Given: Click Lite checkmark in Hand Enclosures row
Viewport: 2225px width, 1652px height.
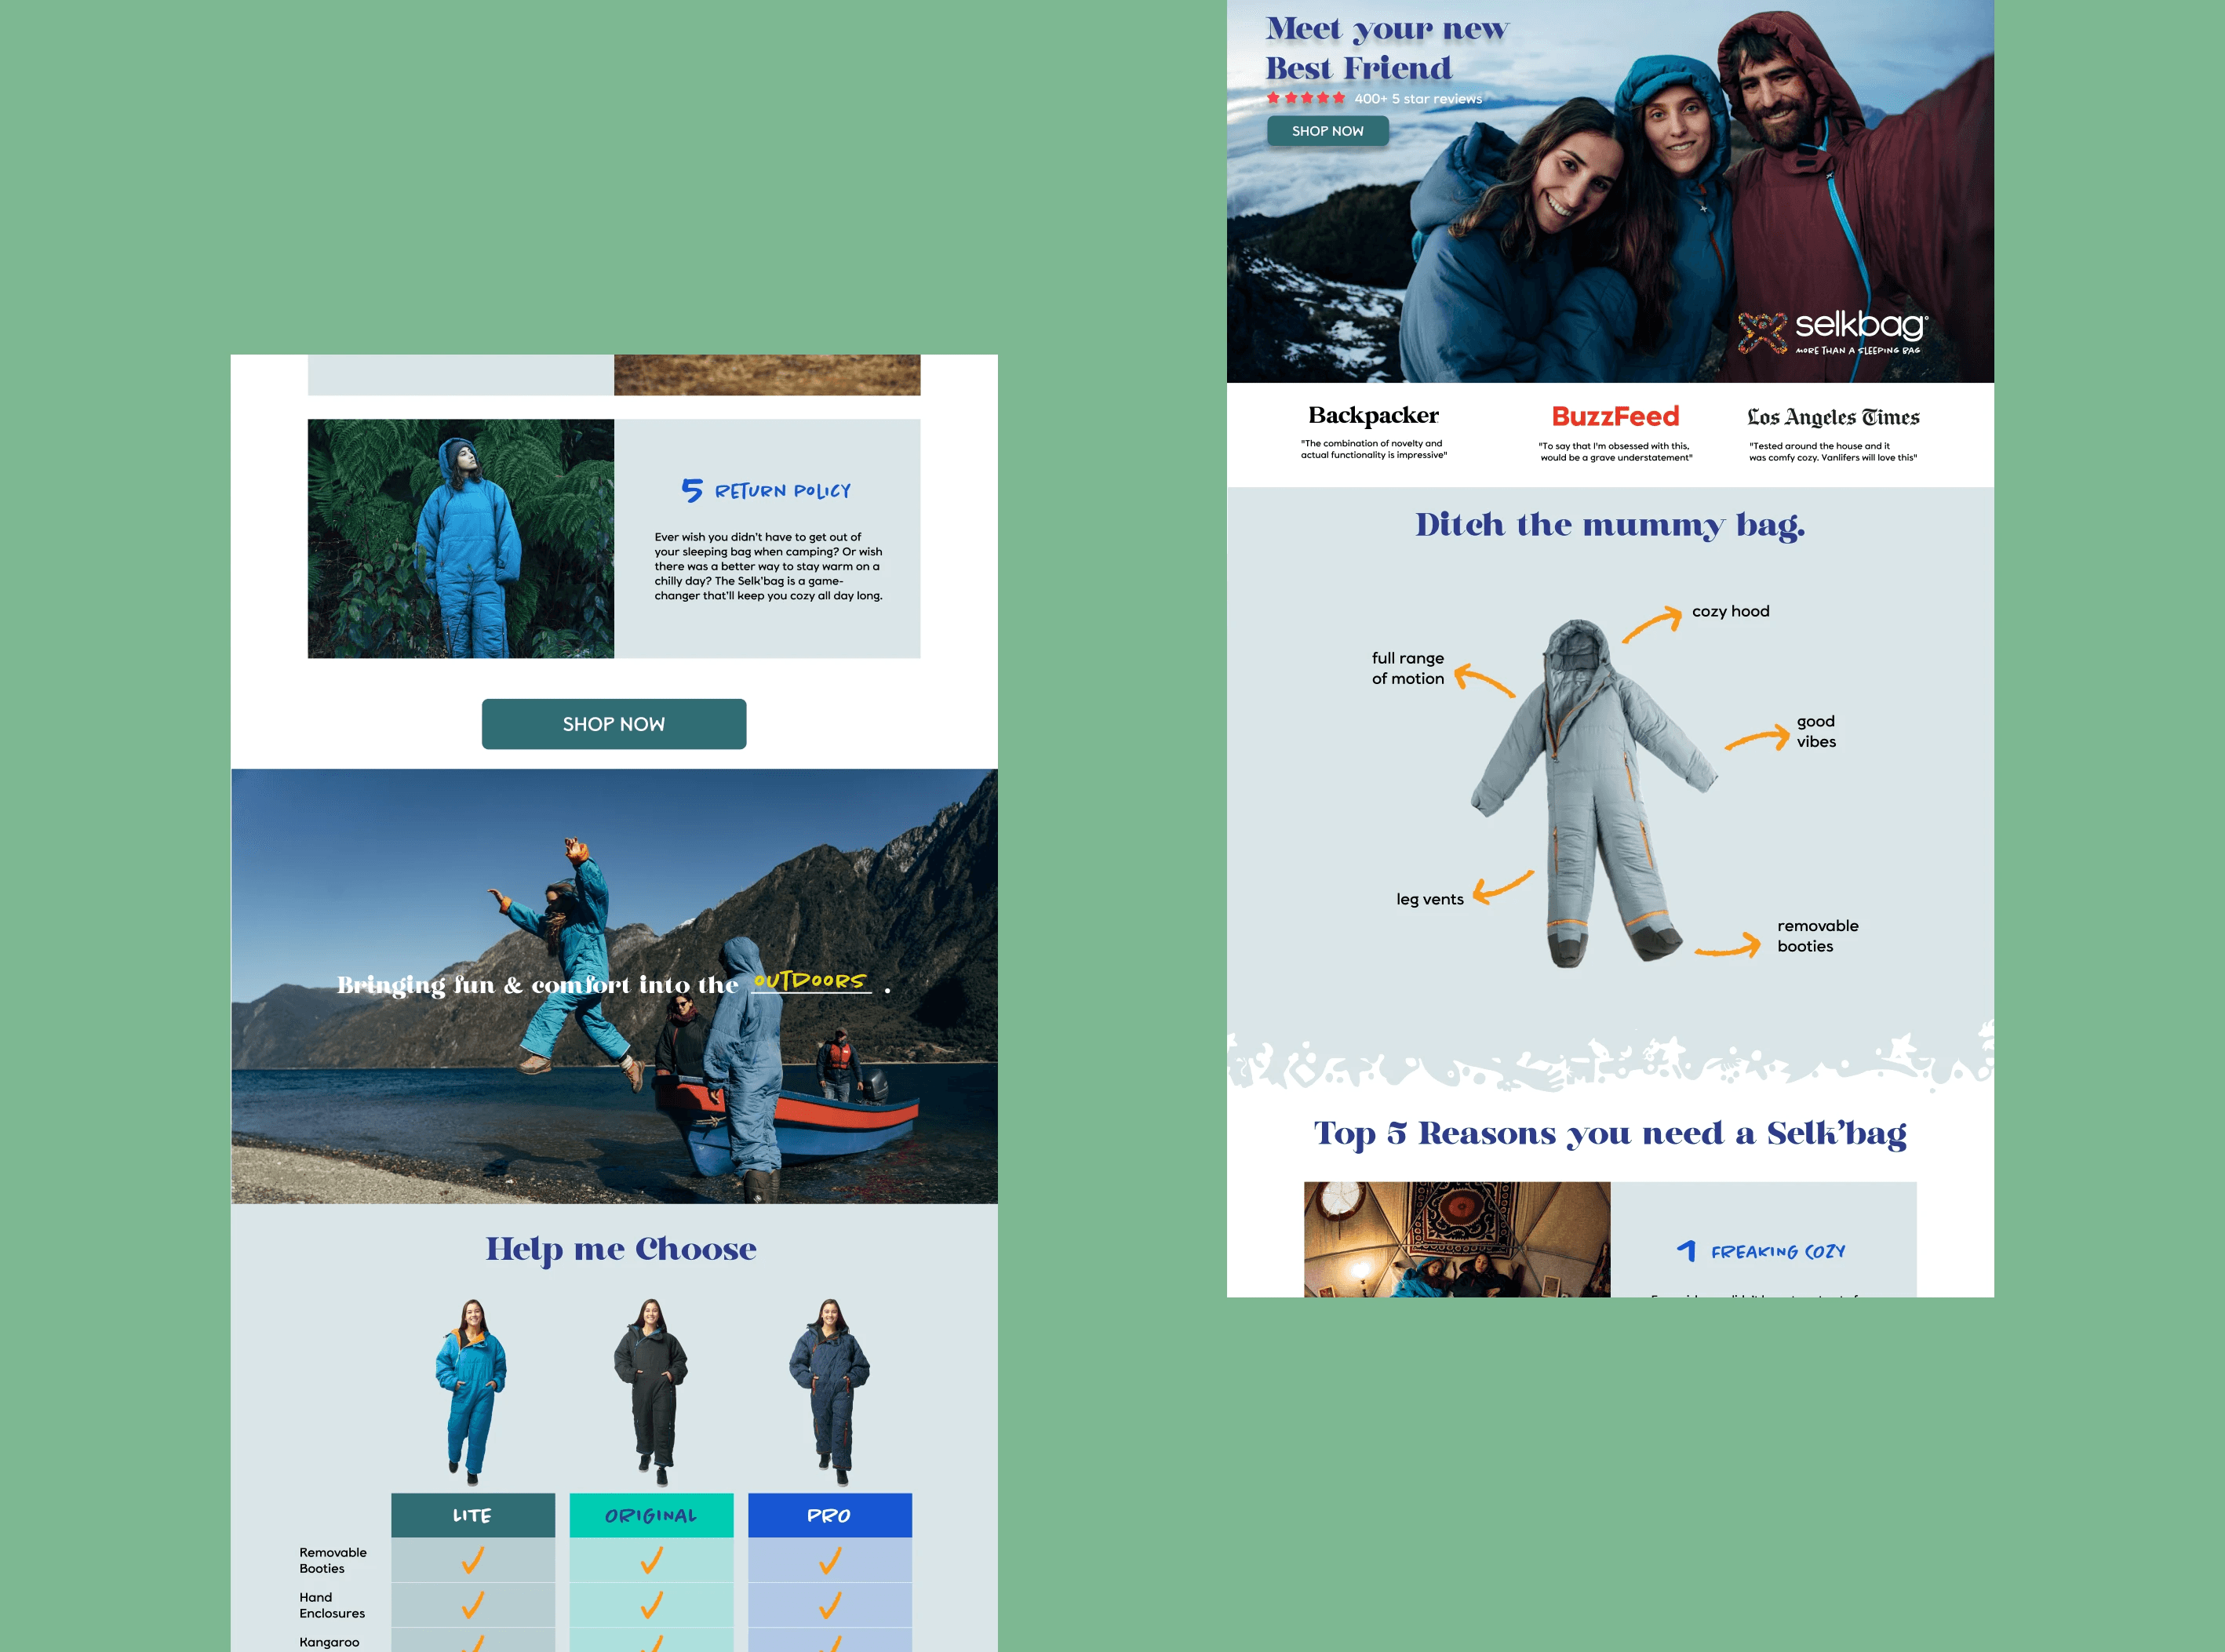Looking at the screenshot, I should point(473,1605).
